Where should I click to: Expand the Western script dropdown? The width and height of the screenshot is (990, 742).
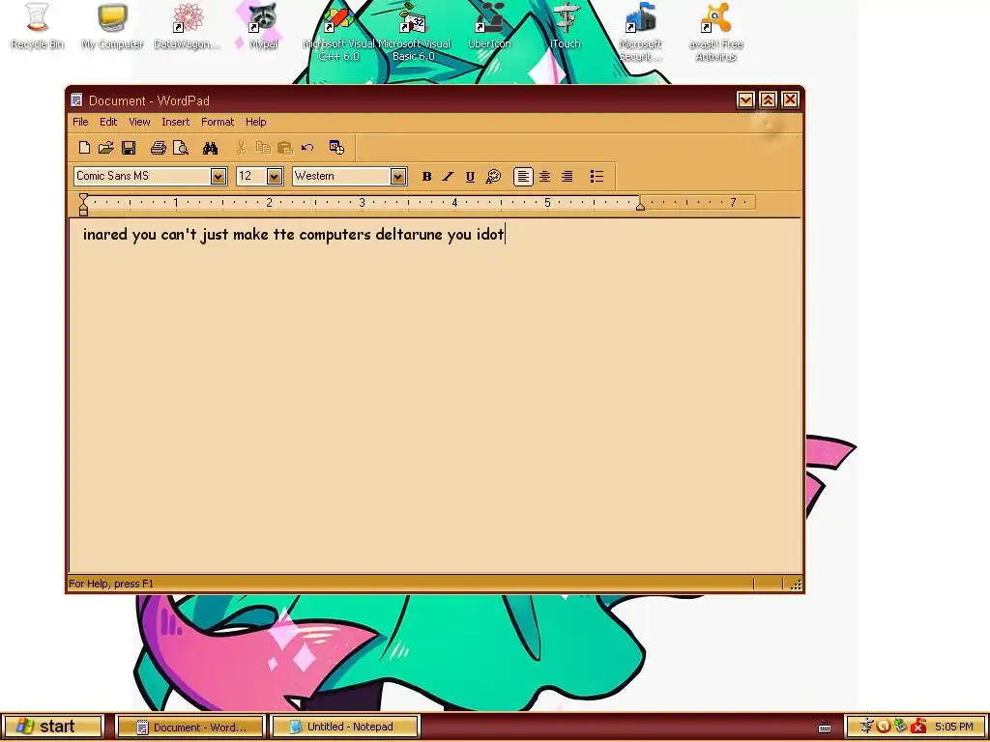click(397, 176)
